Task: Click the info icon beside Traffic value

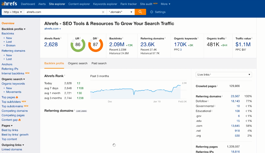Action: pos(252,38)
